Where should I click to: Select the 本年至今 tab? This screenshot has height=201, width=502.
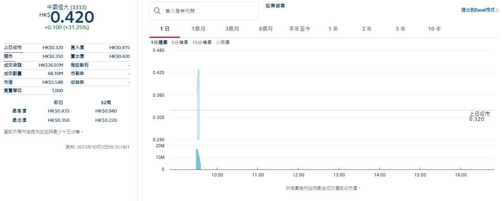[x=300, y=29]
